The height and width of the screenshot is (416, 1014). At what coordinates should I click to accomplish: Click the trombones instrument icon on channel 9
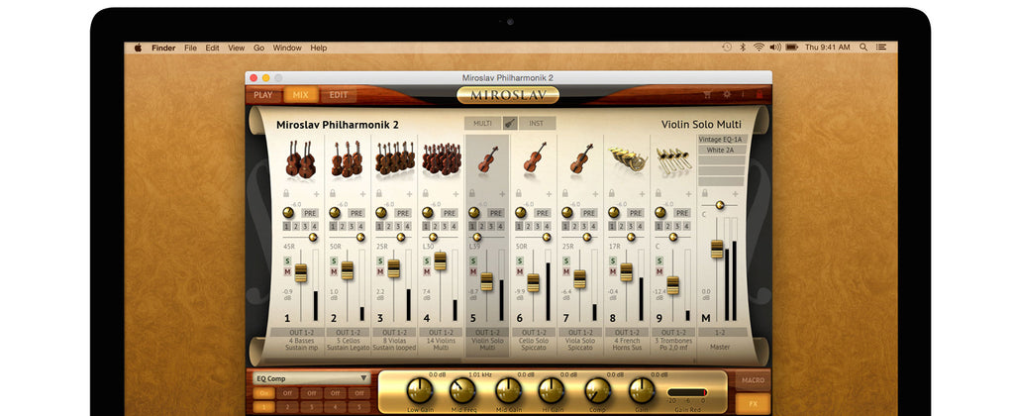tap(672, 158)
